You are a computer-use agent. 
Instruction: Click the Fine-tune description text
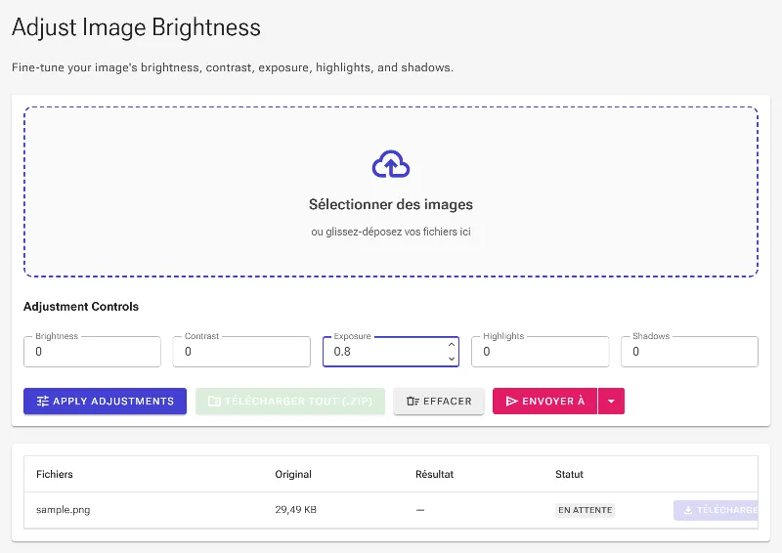click(x=233, y=67)
